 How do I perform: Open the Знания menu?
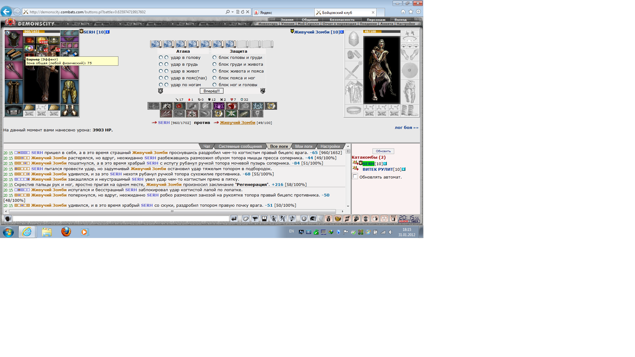[x=287, y=20]
